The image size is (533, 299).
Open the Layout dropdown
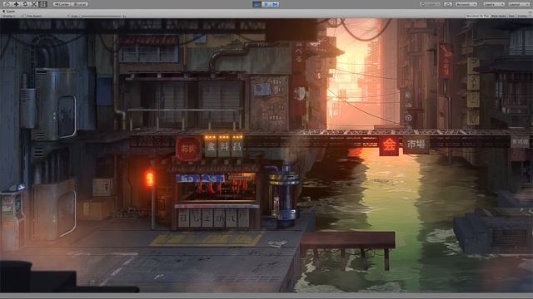point(519,4)
